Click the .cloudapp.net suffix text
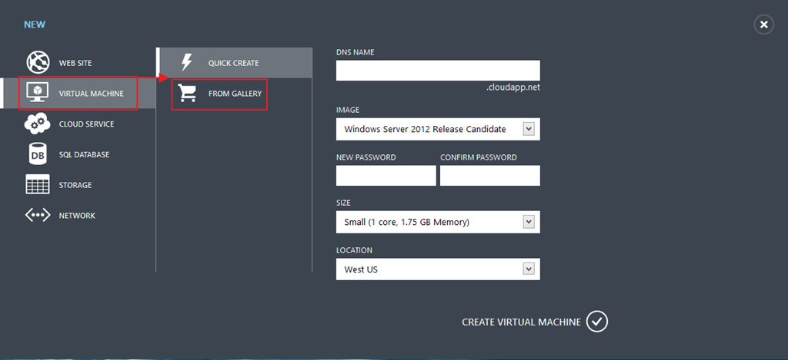This screenshot has height=360, width=788. pyautogui.click(x=513, y=88)
